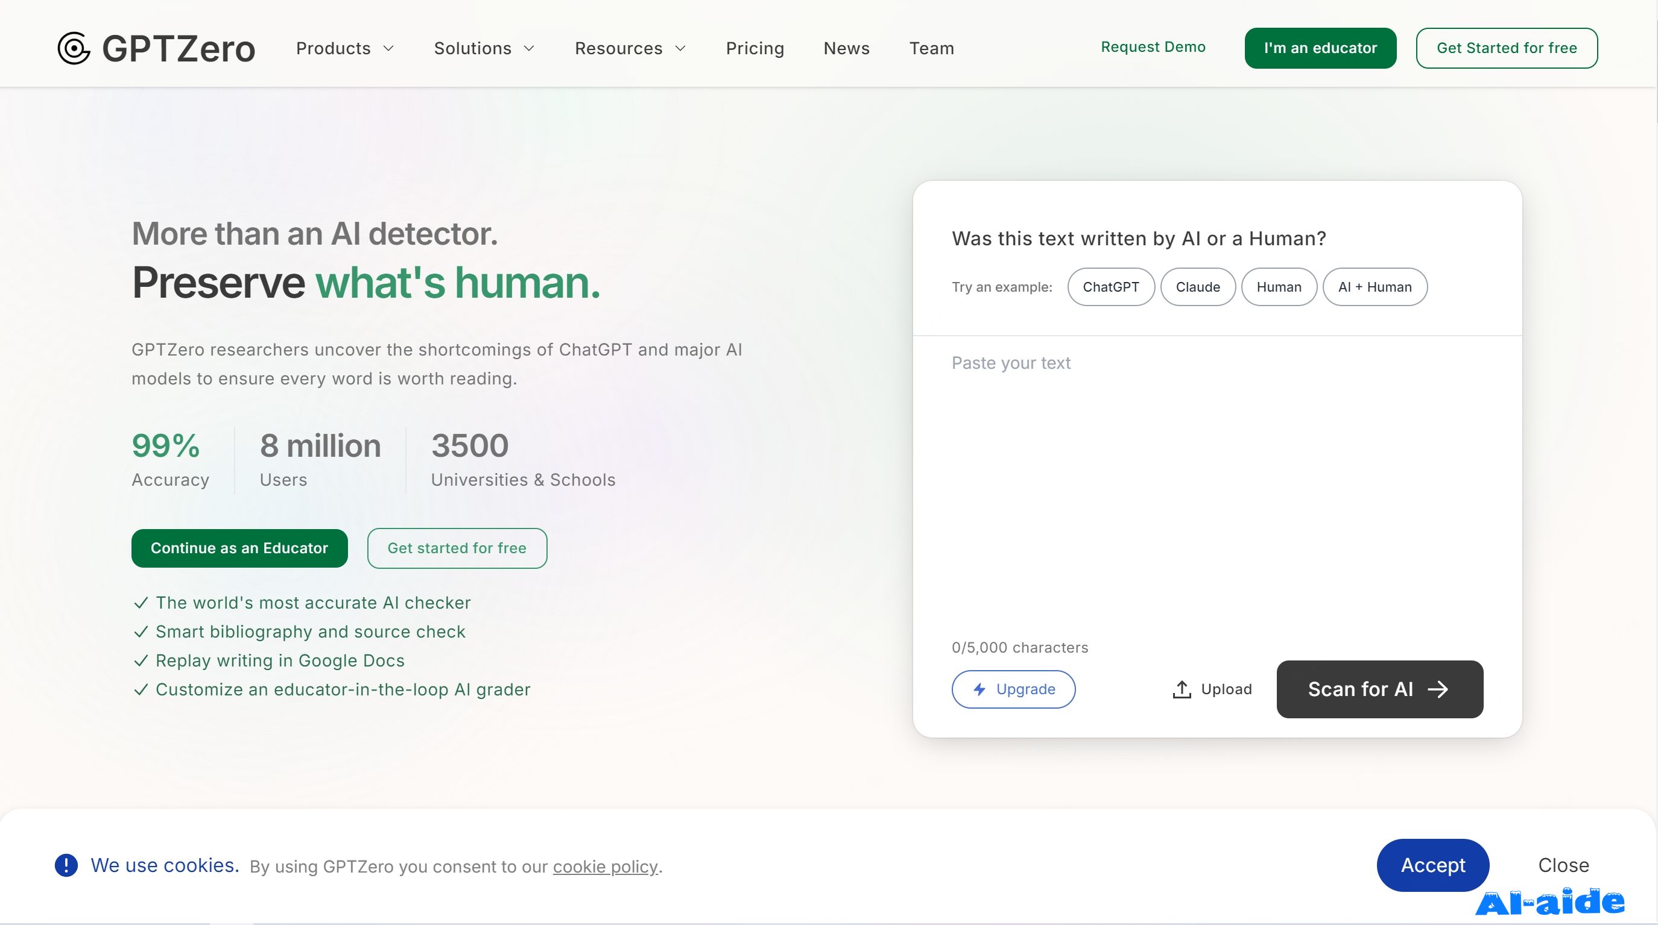The height and width of the screenshot is (925, 1658).
Task: Click Get Started for free in header
Action: pos(1506,48)
